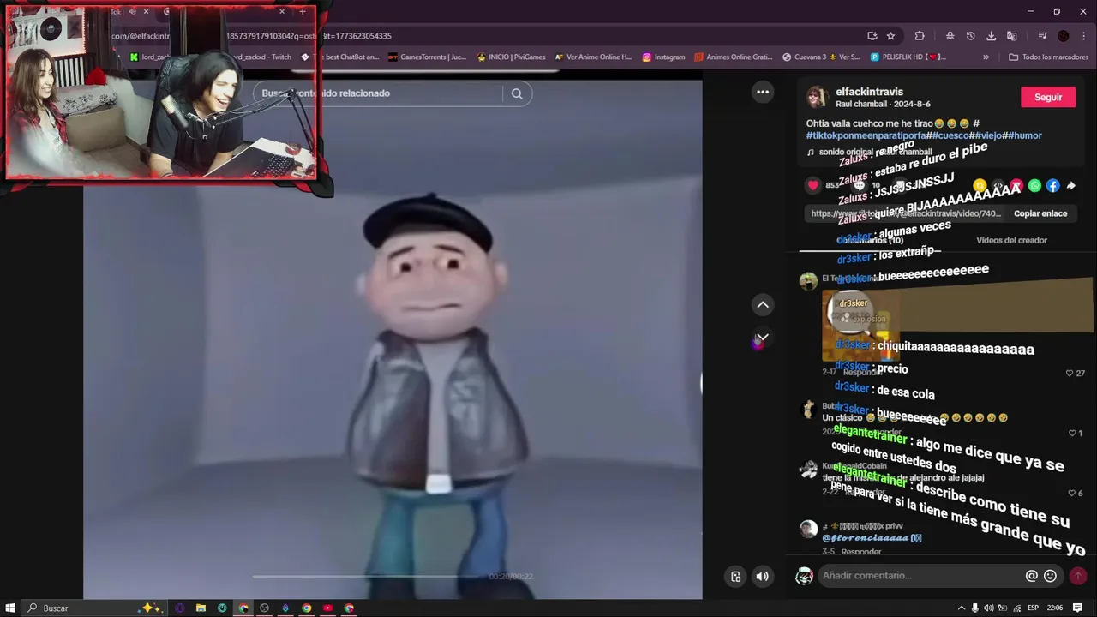
Task: Open the PELISFLIX HD bookmark
Action: 908,57
